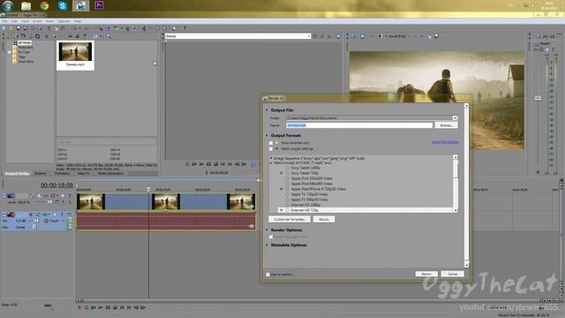
Task: Select the Sony Tablet 1080p template
Action: coord(305,168)
